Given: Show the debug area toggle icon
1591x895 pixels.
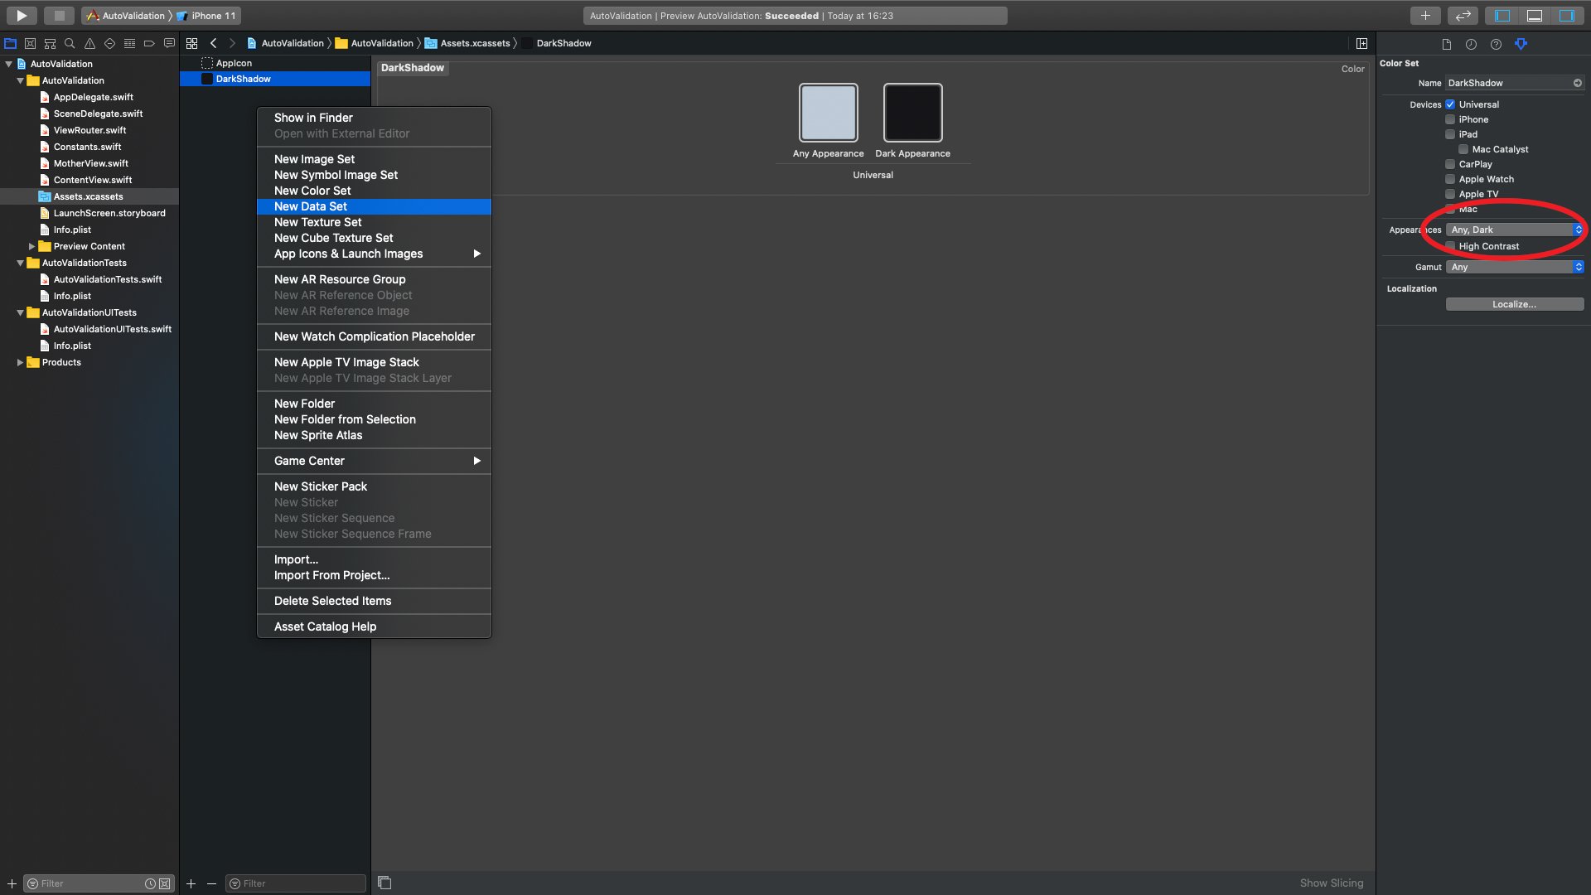Looking at the screenshot, I should pos(1535,15).
